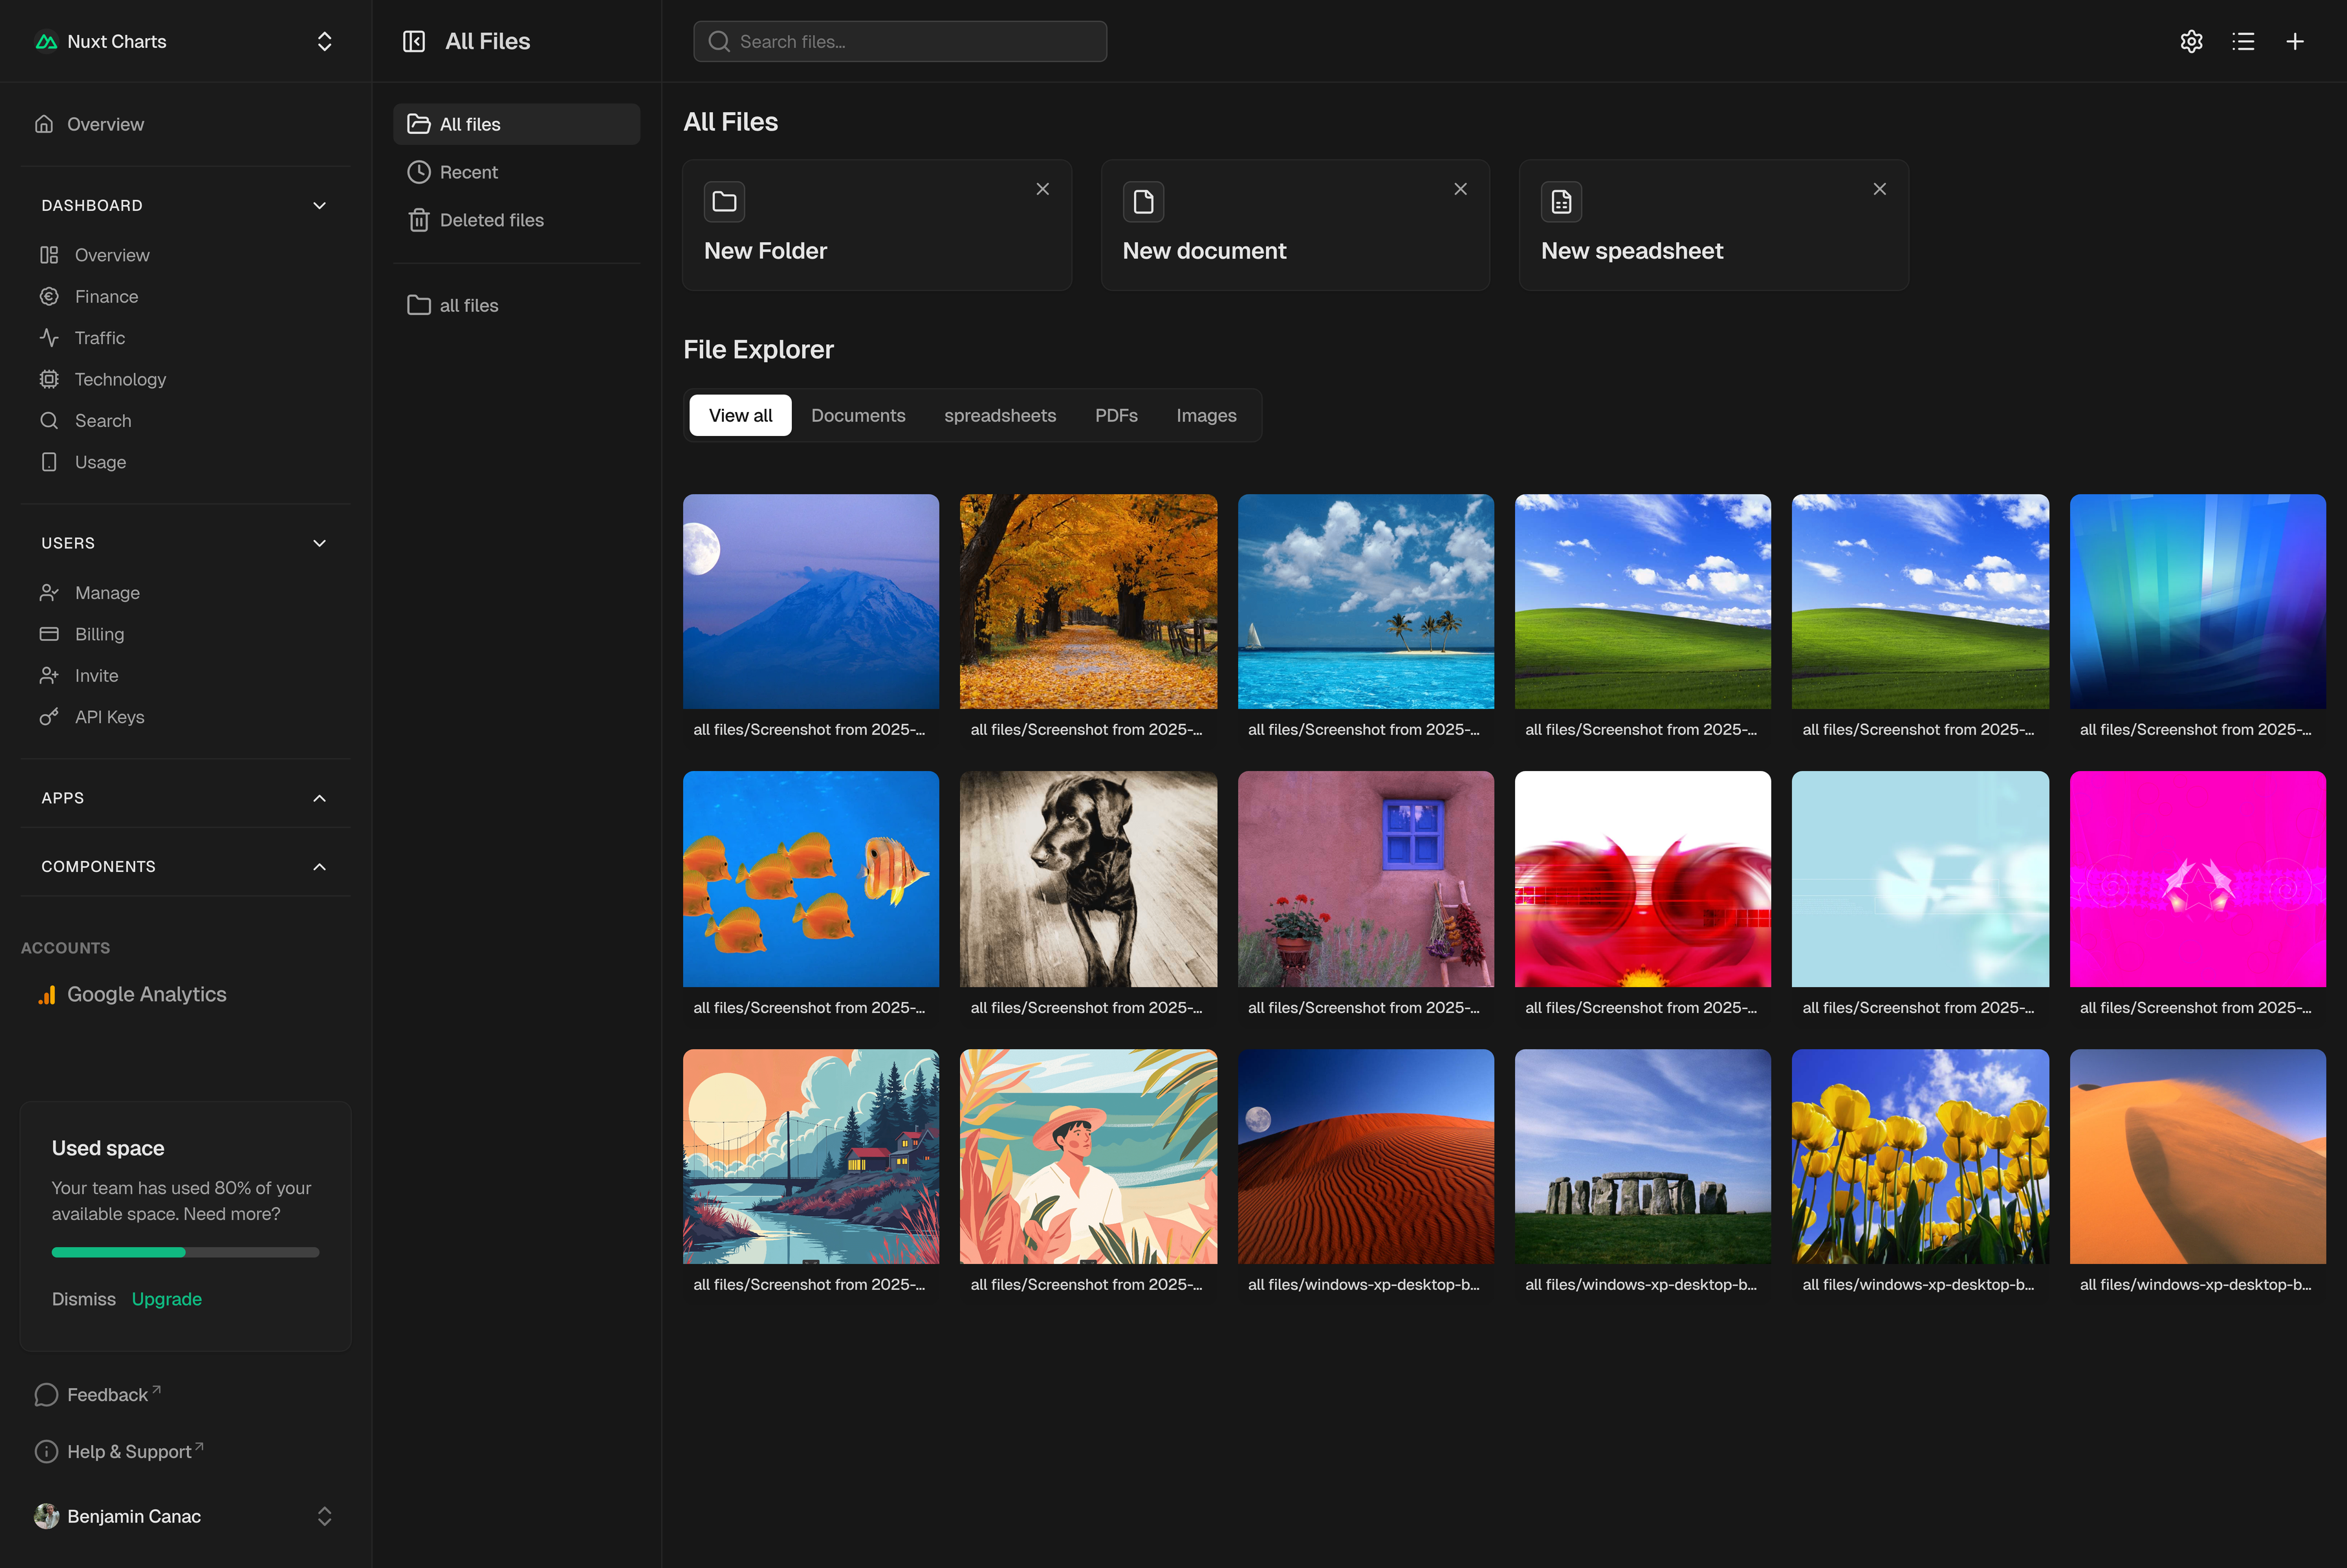The image size is (2347, 1568).
Task: Open the Stonehenge wallpaper thumbnail
Action: pyautogui.click(x=1642, y=1156)
